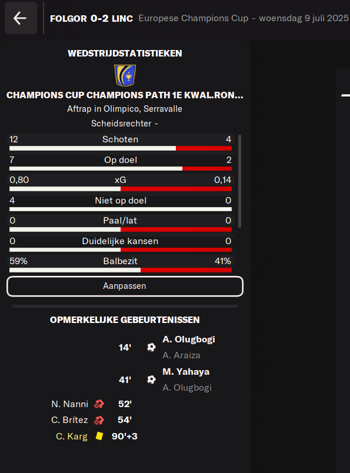Open N. Nanni player name

69,404
